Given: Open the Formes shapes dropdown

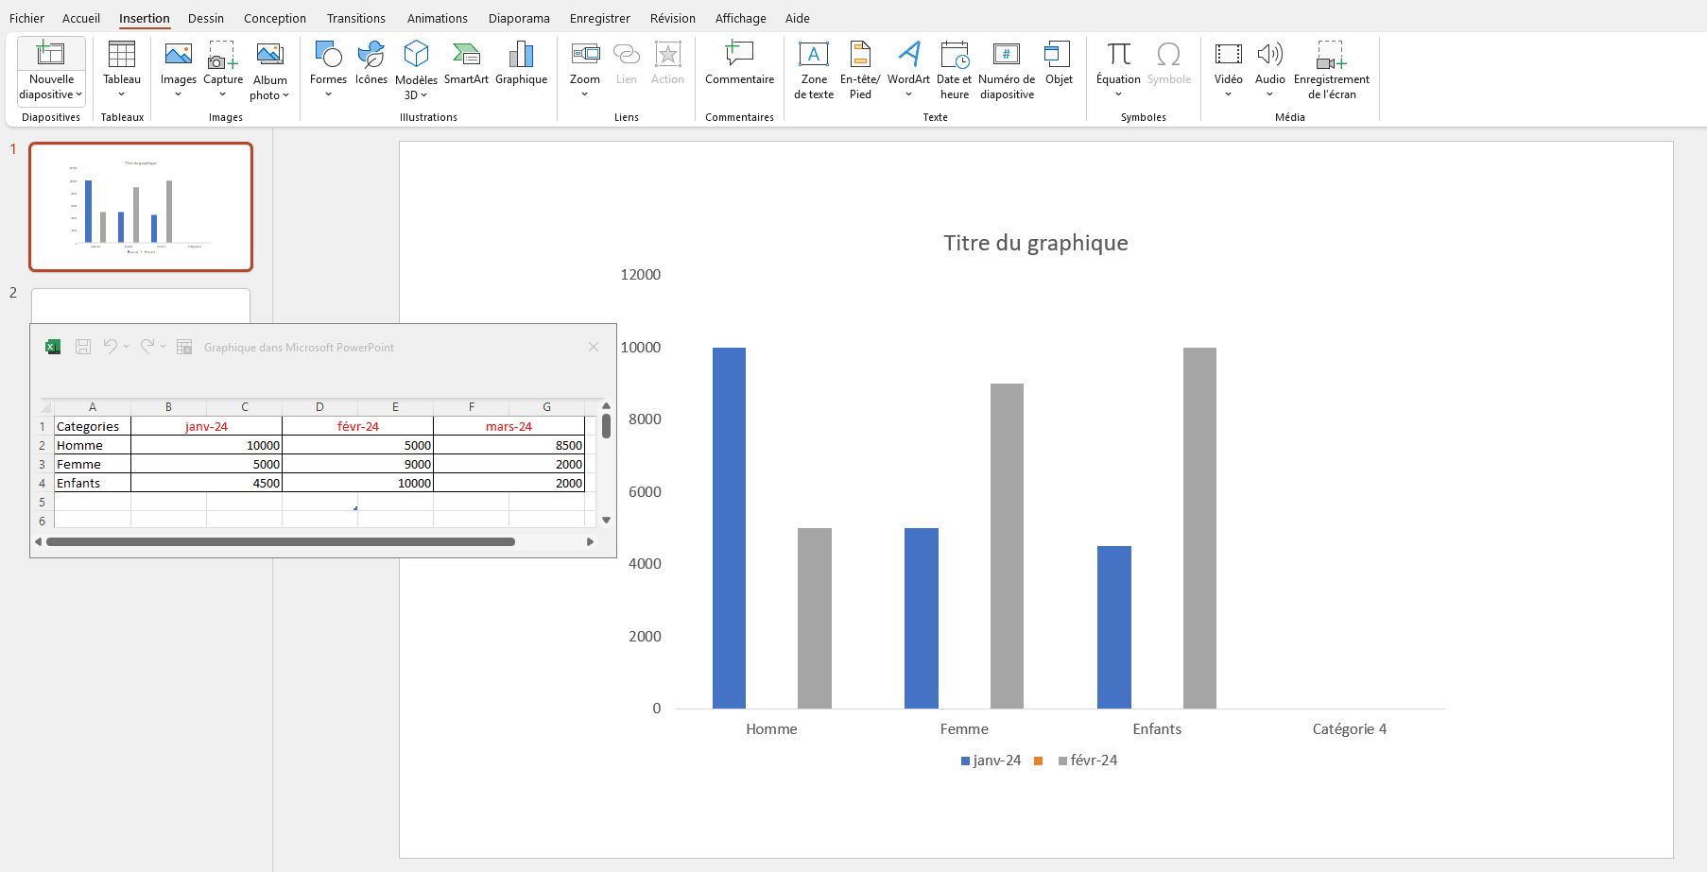Looking at the screenshot, I should [328, 68].
